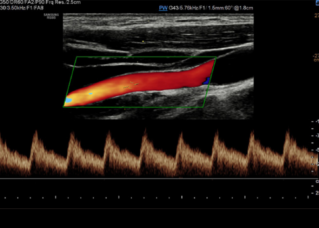Click the blue PW mode label
The height and width of the screenshot is (228, 319).
click(163, 8)
